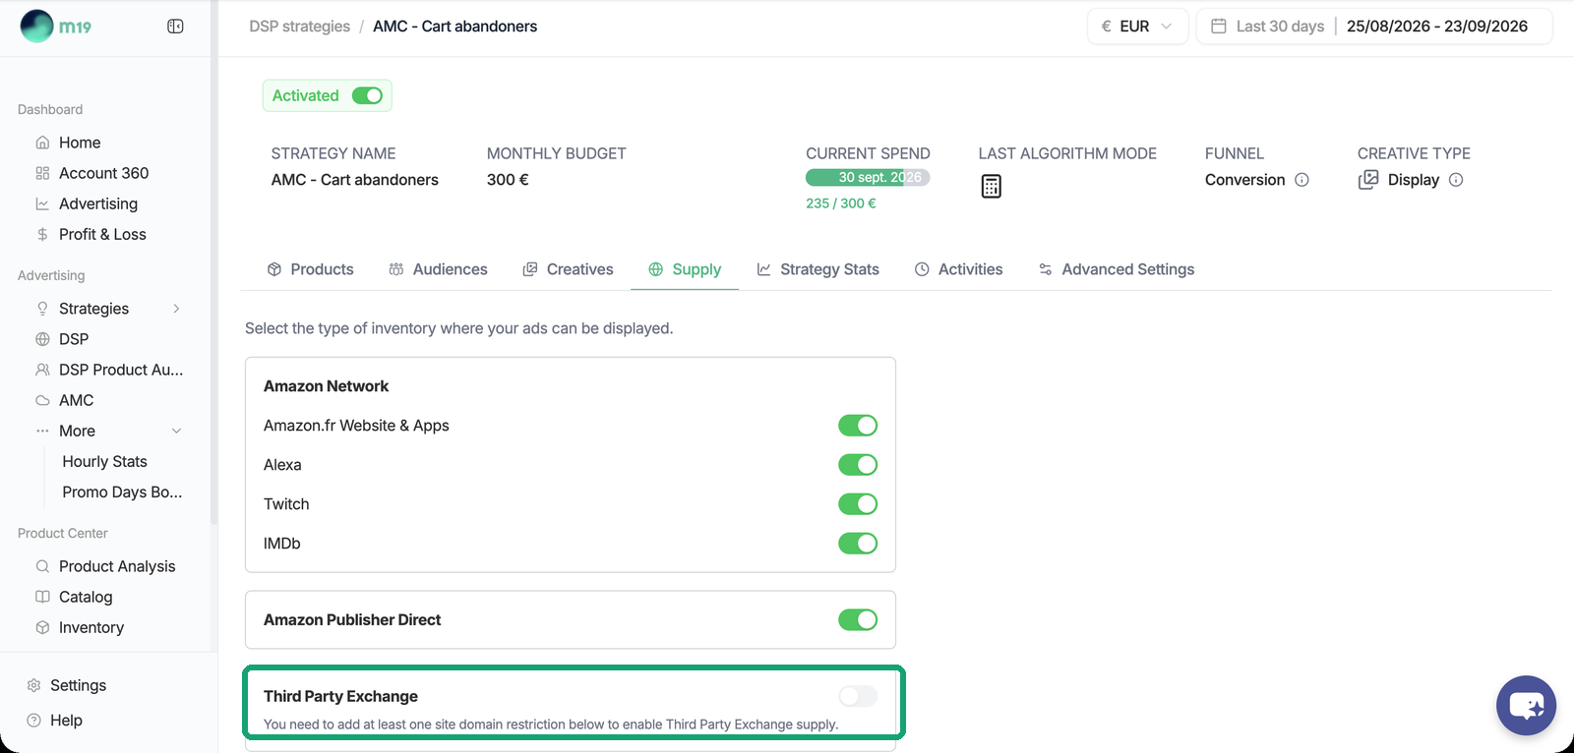
Task: Click the Help question mark icon
Action: click(33, 721)
